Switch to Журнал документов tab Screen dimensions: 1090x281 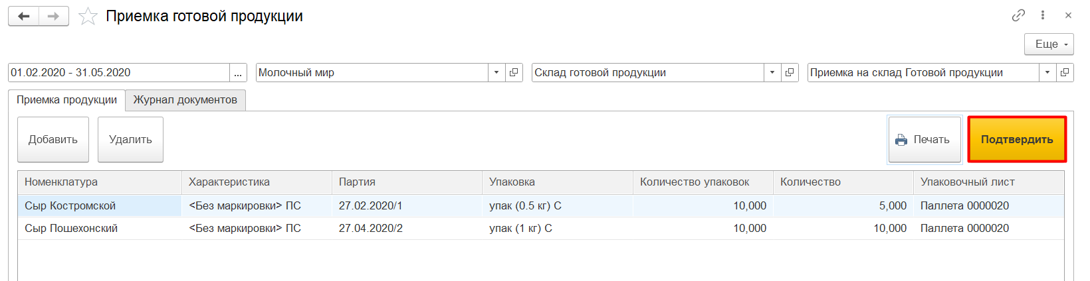pos(185,100)
